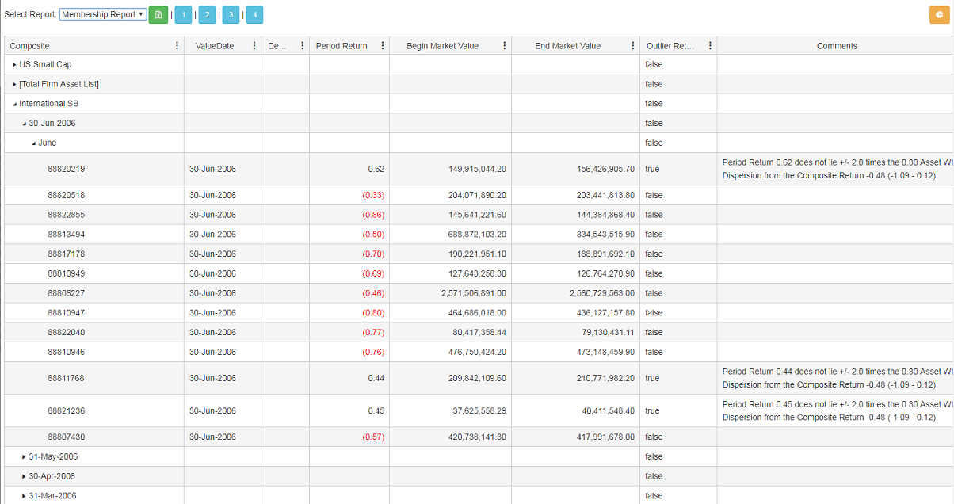Image resolution: width=954 pixels, height=504 pixels.
Task: Expand the 31-Mar-2006 group
Action: [24, 496]
